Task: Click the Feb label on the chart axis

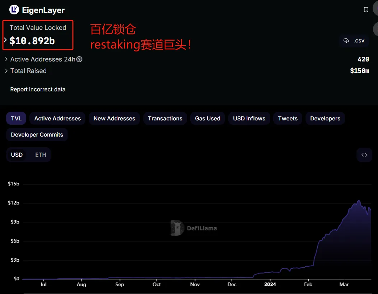Action: point(308,284)
